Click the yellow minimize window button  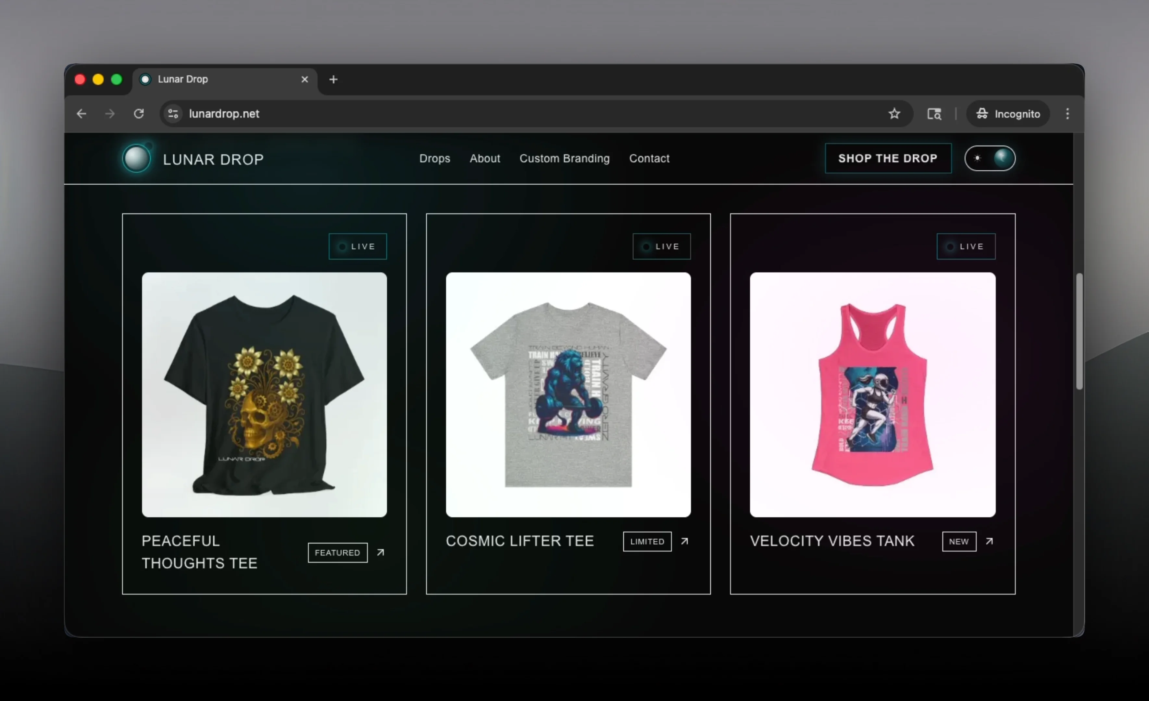pos(98,80)
